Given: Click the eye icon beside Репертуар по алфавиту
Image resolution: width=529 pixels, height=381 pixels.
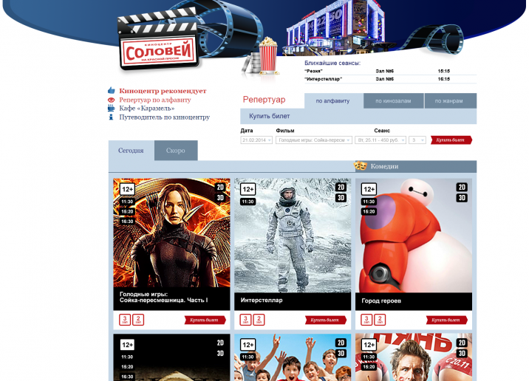Looking at the screenshot, I should tap(112, 100).
